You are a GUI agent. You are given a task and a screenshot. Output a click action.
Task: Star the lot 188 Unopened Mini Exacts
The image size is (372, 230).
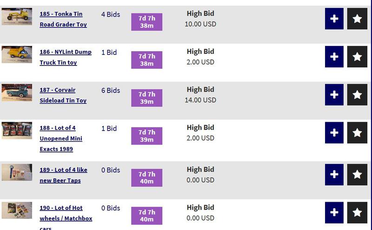357,133
